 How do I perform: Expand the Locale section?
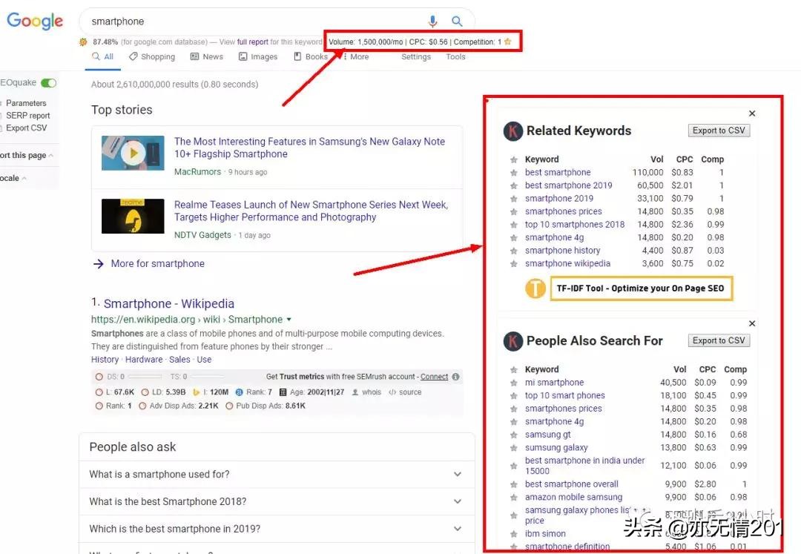13,178
